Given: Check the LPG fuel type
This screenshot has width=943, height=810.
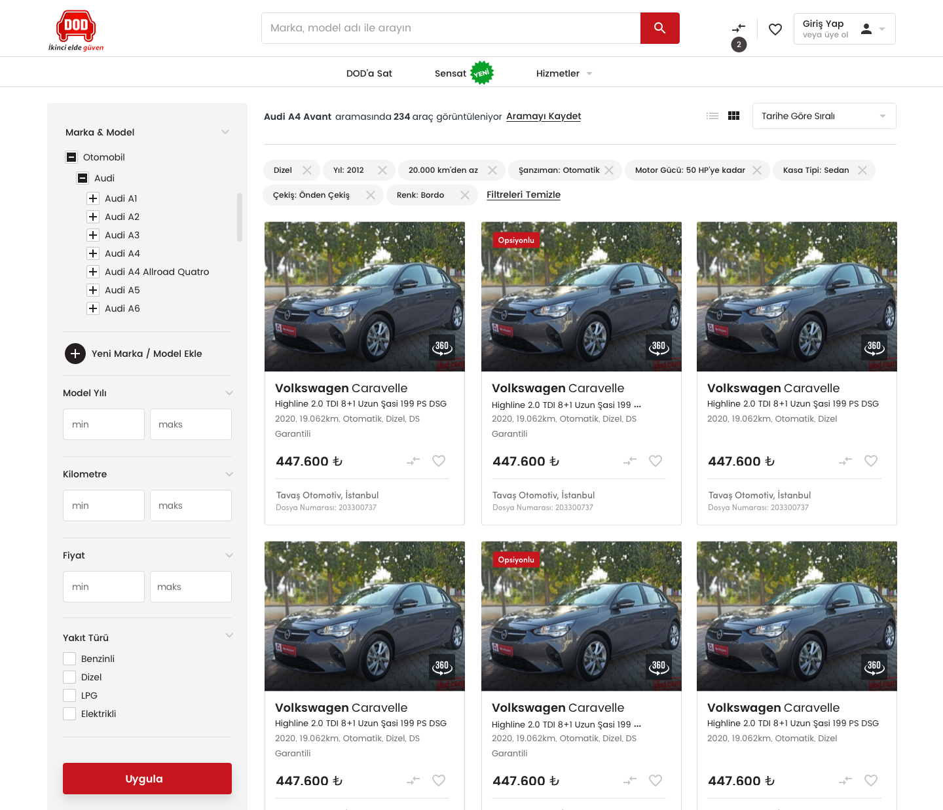Looking at the screenshot, I should coord(69,695).
